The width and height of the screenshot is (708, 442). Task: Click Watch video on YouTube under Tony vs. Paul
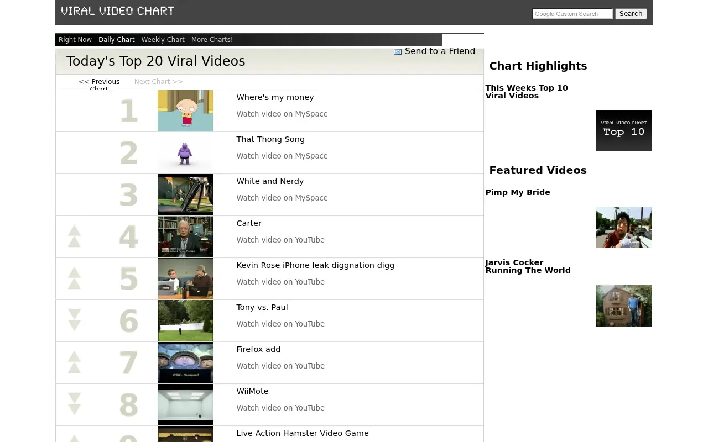pyautogui.click(x=280, y=324)
